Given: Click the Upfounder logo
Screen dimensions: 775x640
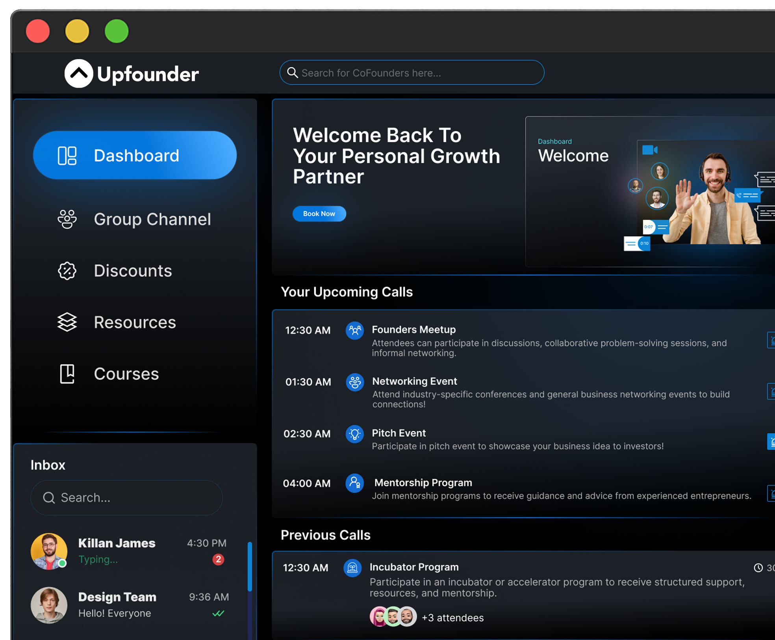Looking at the screenshot, I should pyautogui.click(x=132, y=73).
